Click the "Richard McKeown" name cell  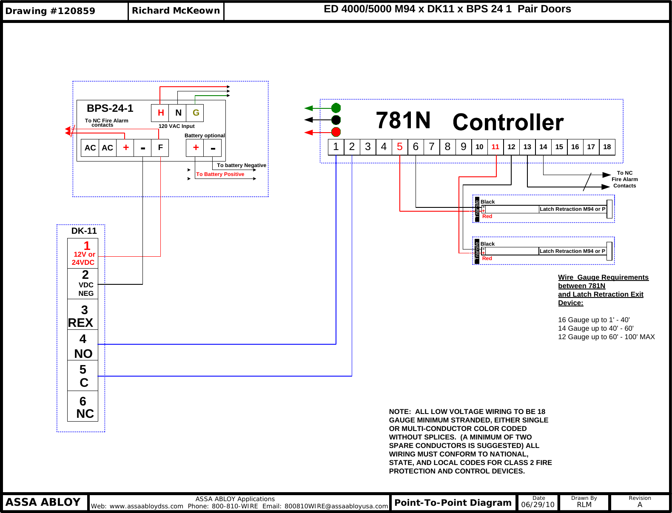[176, 11]
